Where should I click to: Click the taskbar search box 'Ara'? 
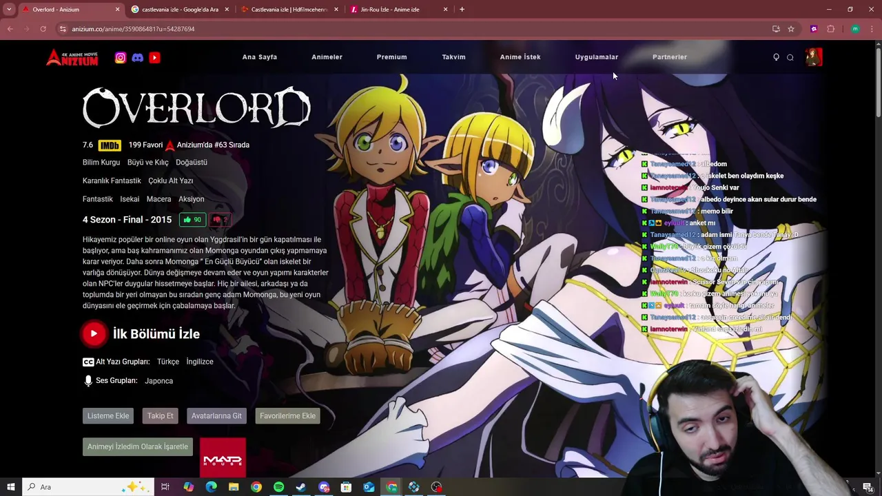(x=88, y=487)
